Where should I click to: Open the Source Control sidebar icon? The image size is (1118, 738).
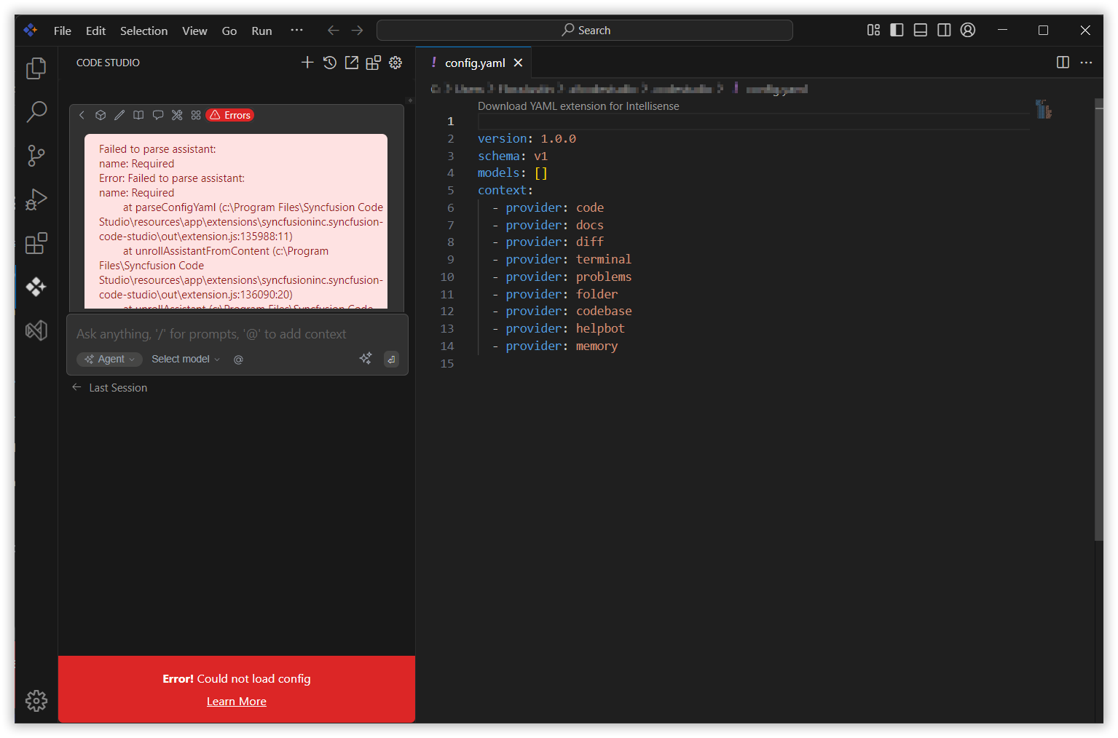click(x=36, y=155)
